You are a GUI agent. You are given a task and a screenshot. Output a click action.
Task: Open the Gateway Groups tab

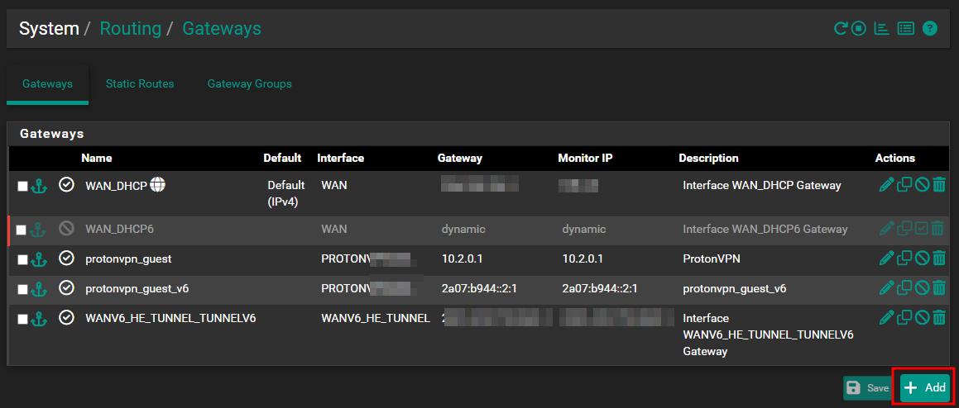(x=250, y=83)
